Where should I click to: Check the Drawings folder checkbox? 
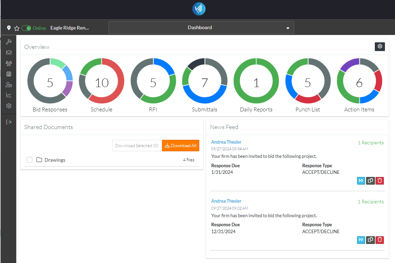point(30,160)
